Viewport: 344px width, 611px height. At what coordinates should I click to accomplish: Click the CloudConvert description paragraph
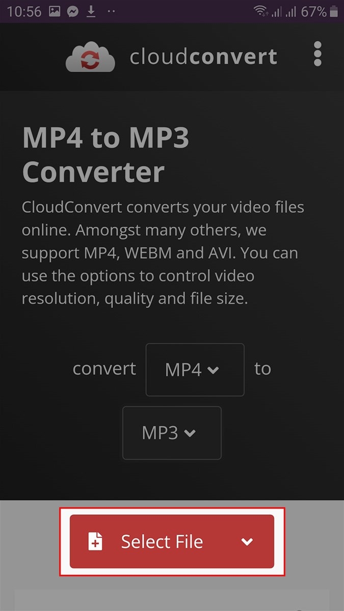[x=163, y=253]
